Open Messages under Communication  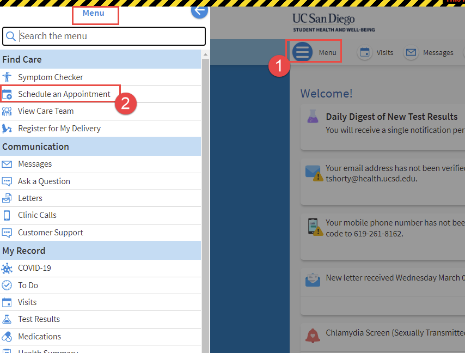[101, 164]
